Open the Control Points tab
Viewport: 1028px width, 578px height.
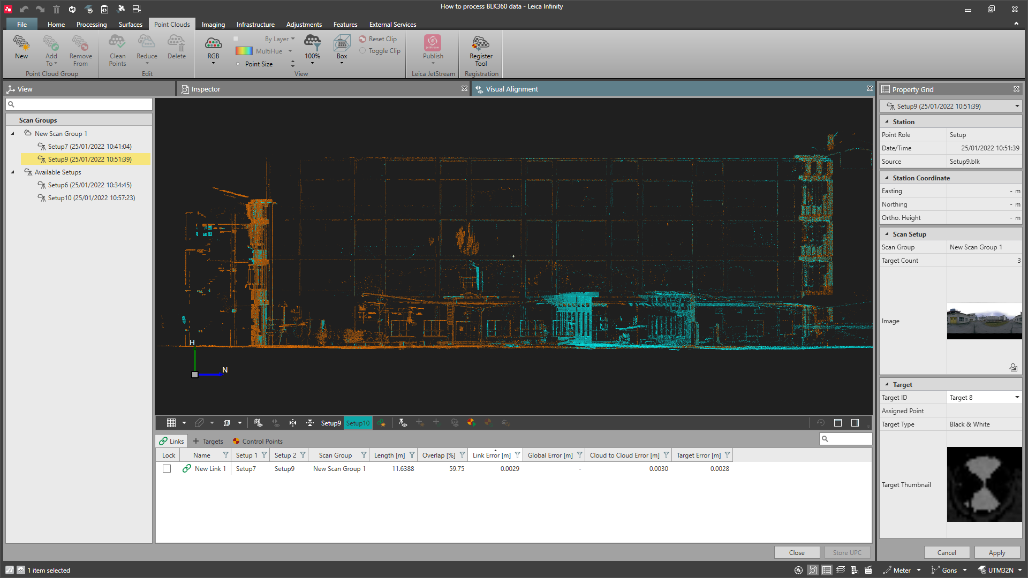[258, 442]
